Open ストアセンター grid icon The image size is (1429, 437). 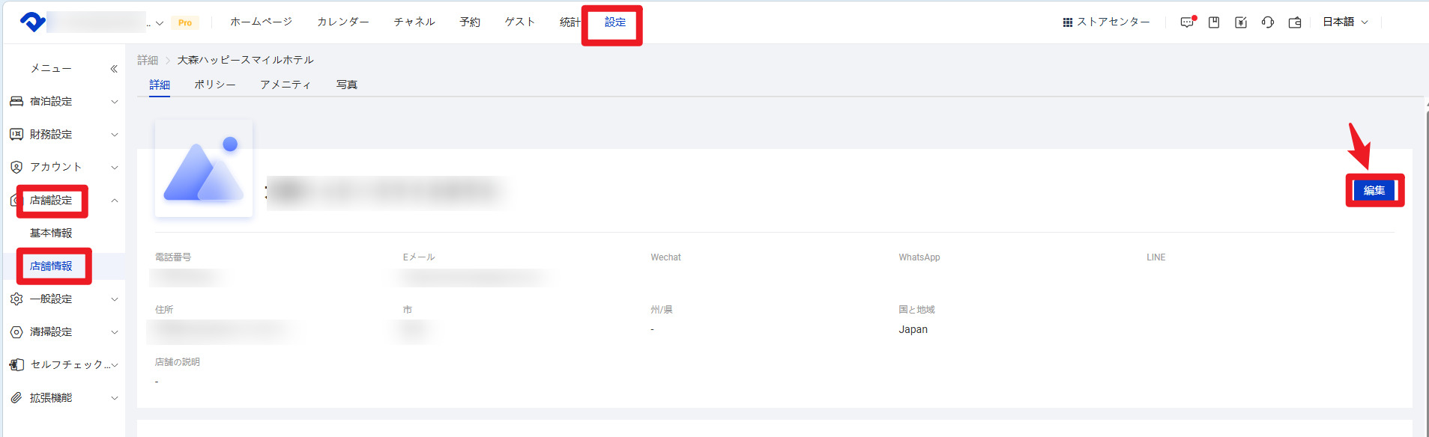click(1067, 22)
